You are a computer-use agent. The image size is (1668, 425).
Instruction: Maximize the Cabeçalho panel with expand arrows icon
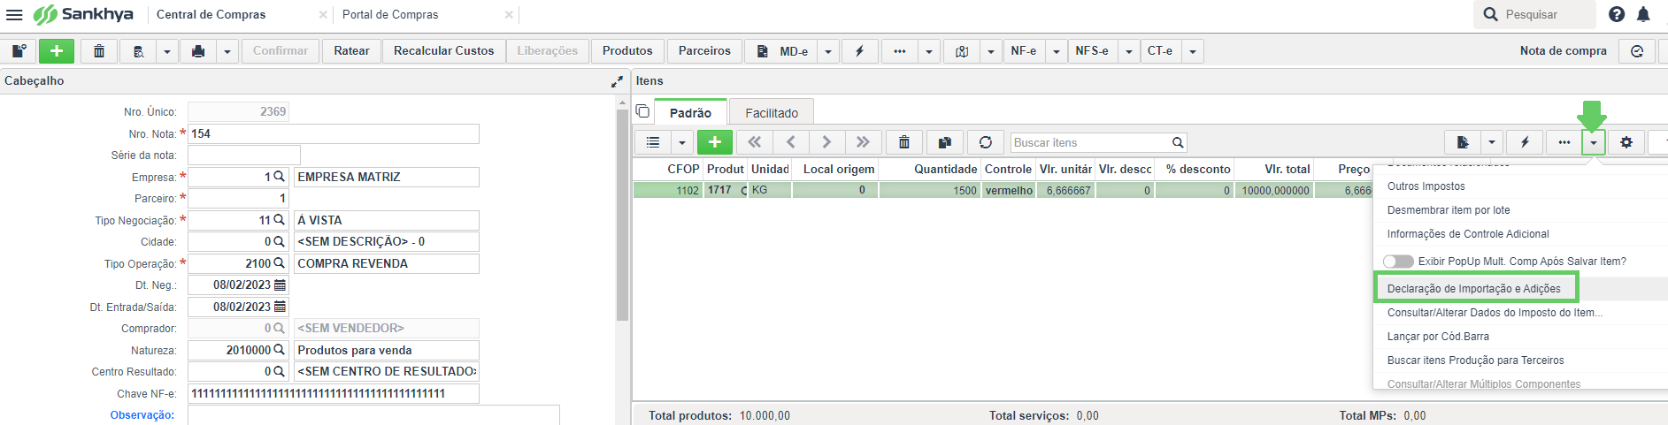point(617,81)
